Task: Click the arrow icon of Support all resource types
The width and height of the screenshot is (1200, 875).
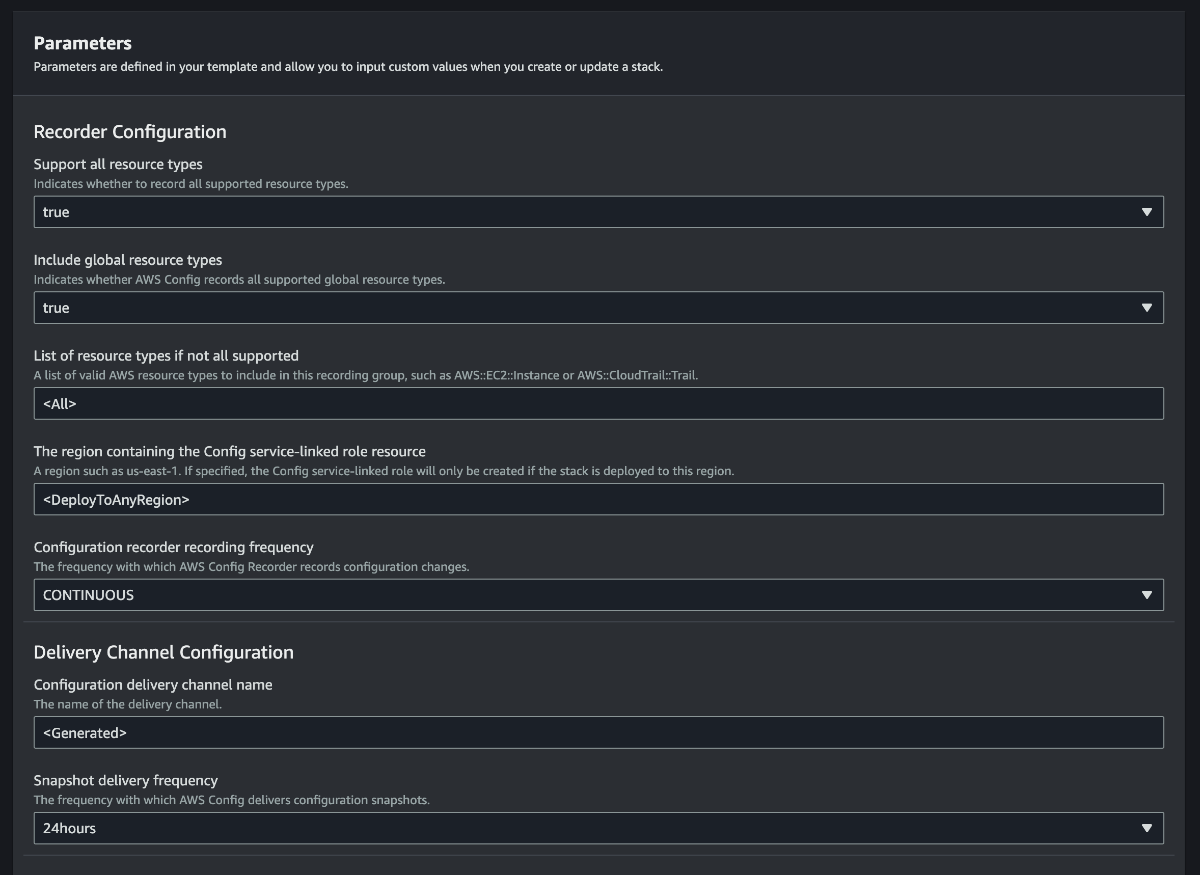Action: coord(1147,212)
